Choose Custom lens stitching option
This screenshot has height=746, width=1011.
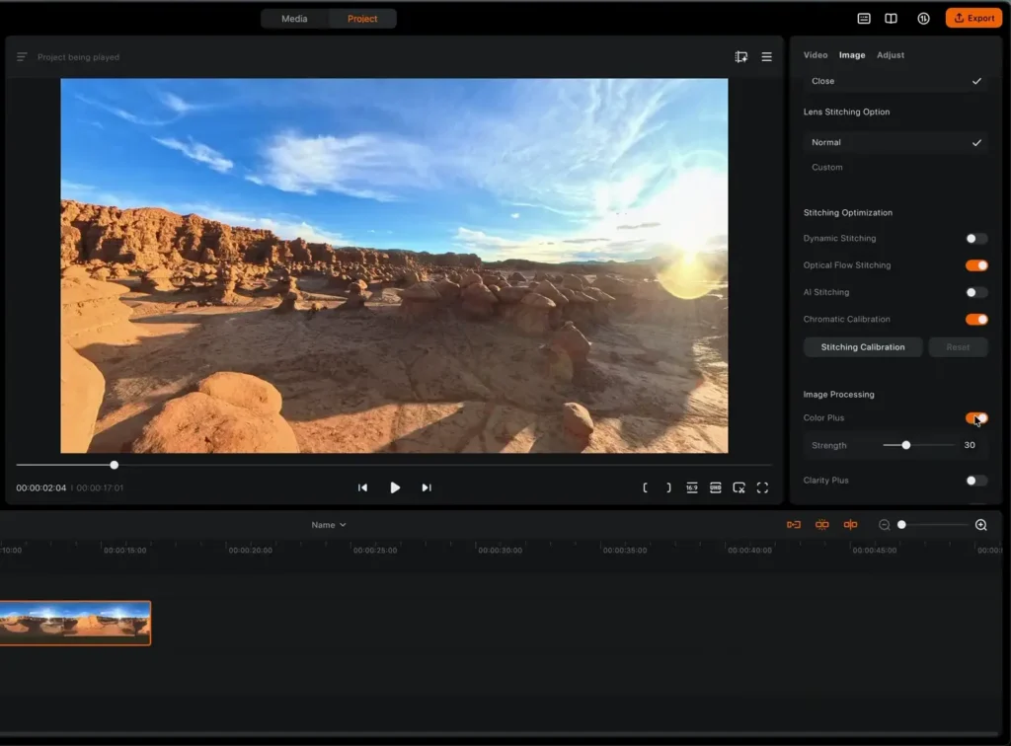827,168
